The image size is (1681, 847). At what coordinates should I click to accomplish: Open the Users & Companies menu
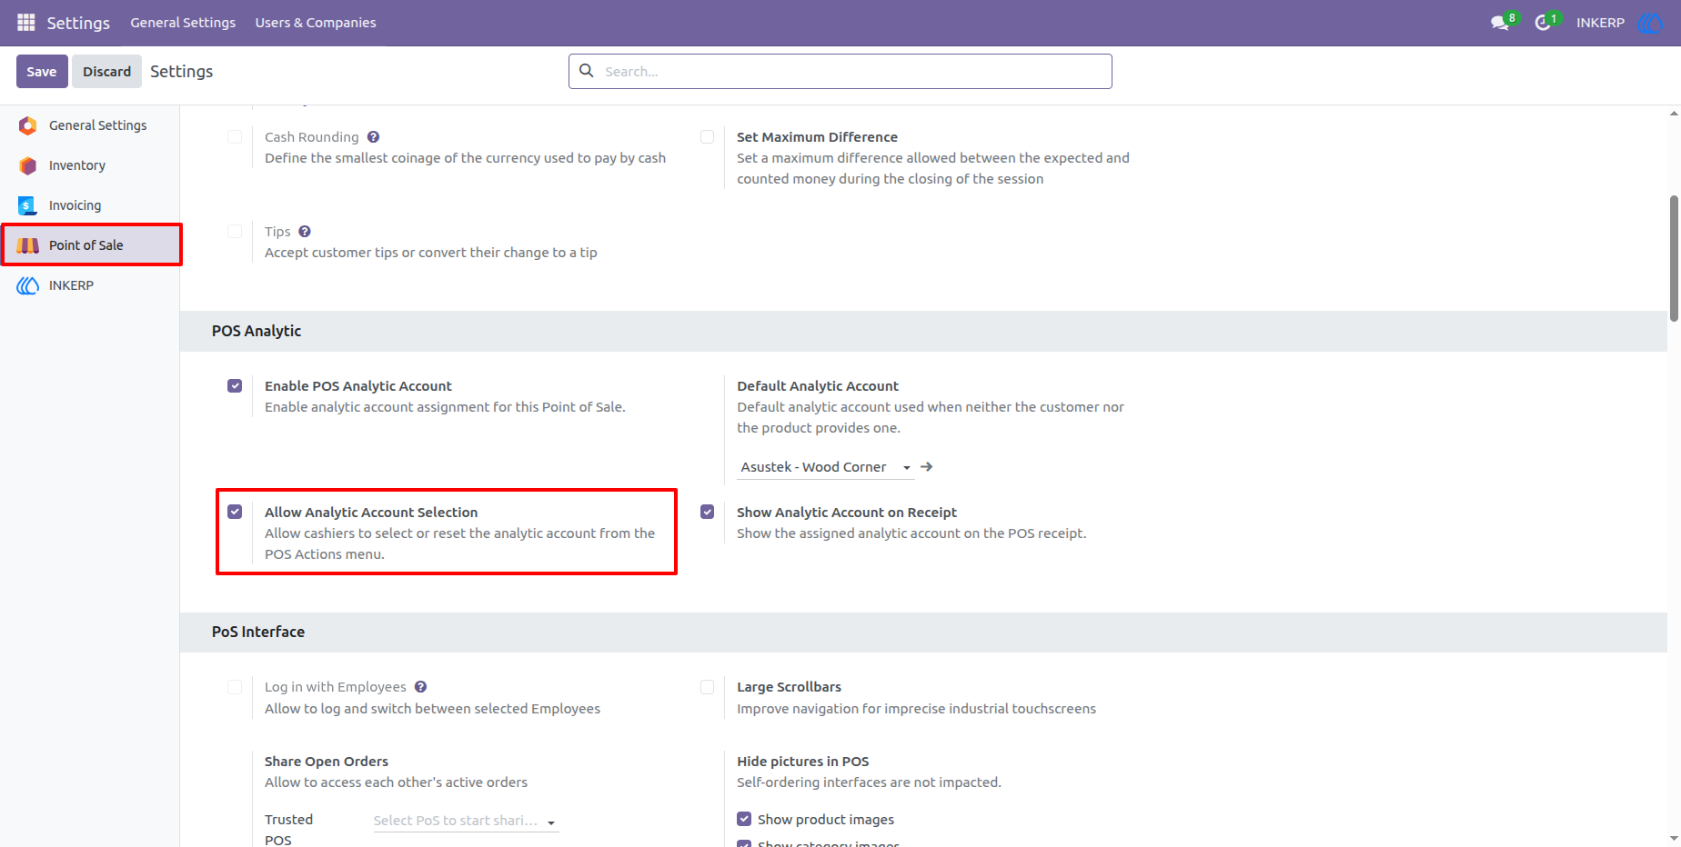point(316,23)
